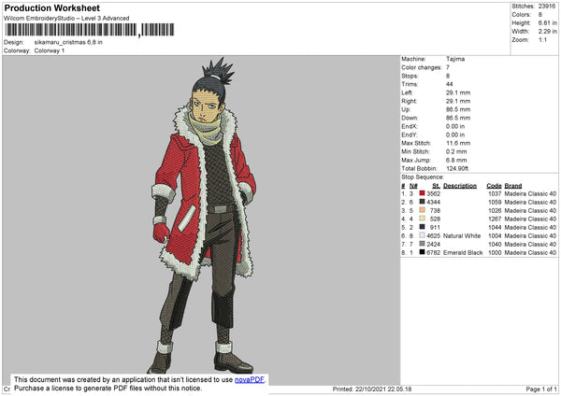The width and height of the screenshot is (561, 396).
Task: Click the Color changes value 7
Action: point(448,67)
